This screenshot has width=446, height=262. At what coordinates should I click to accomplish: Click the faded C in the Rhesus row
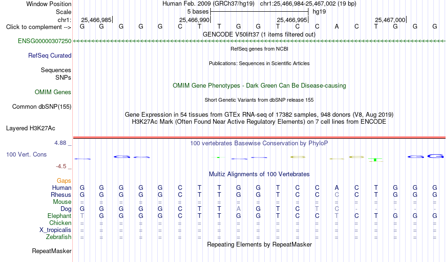click(337, 195)
